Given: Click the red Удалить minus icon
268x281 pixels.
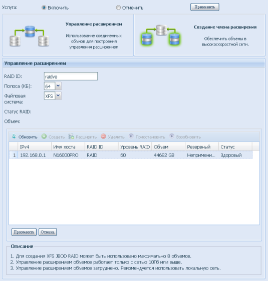Looking at the screenshot, I should pyautogui.click(x=103, y=136).
